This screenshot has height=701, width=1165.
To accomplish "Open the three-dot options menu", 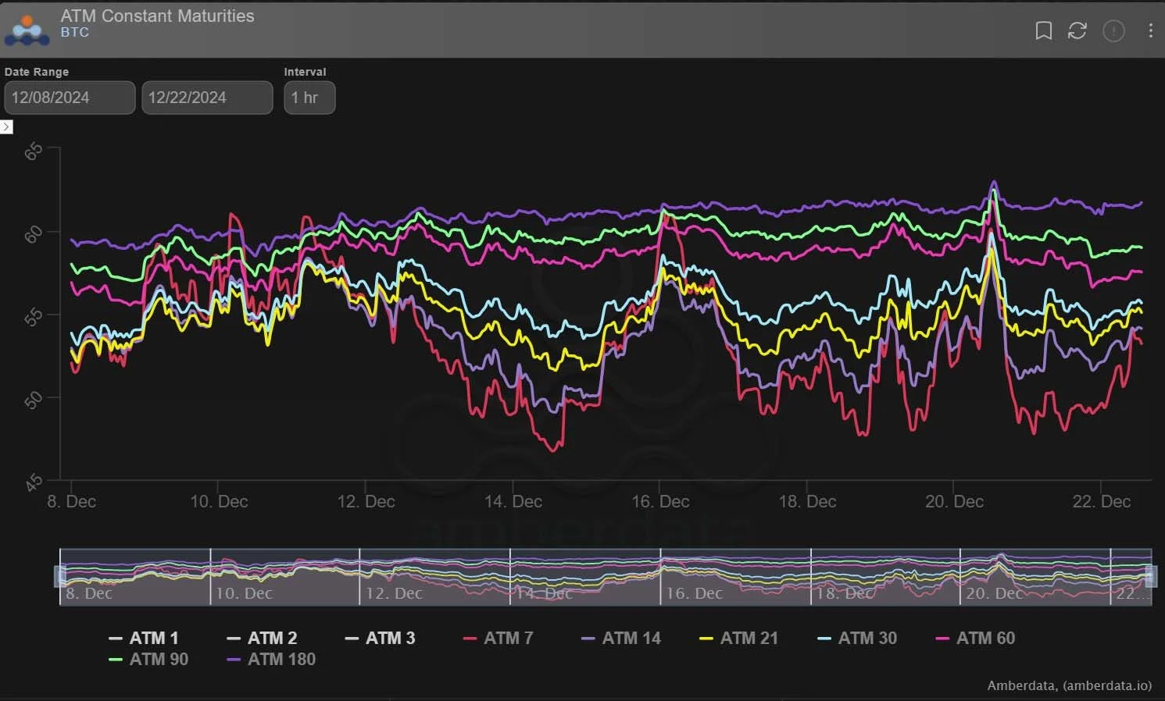I will [x=1150, y=30].
